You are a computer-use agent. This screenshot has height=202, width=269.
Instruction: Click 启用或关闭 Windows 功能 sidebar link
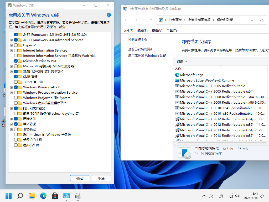147,56
